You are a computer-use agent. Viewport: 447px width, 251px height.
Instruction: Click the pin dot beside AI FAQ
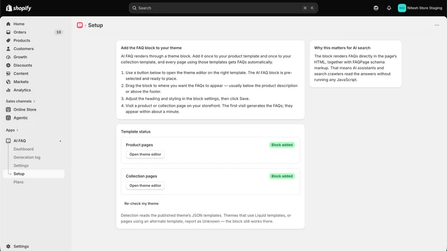(x=60, y=141)
